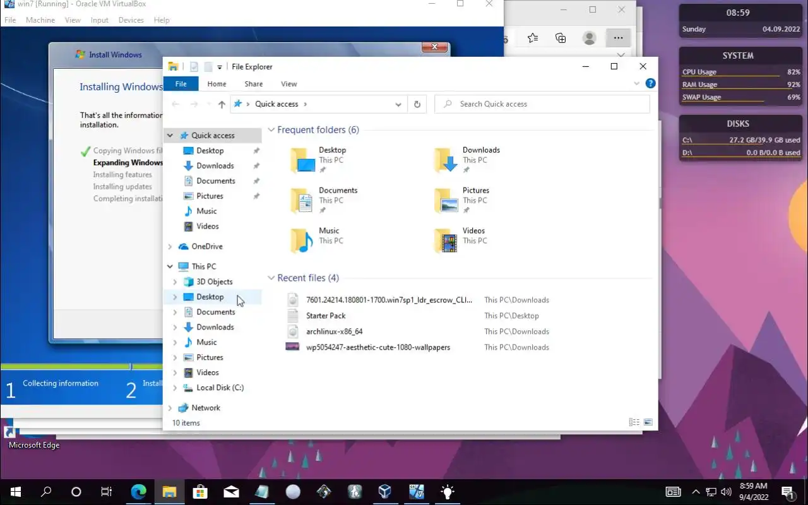Open the Input menu in VirtualBox
This screenshot has height=505, width=808.
click(100, 20)
